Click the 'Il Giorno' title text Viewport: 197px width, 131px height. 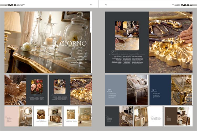[69, 43]
